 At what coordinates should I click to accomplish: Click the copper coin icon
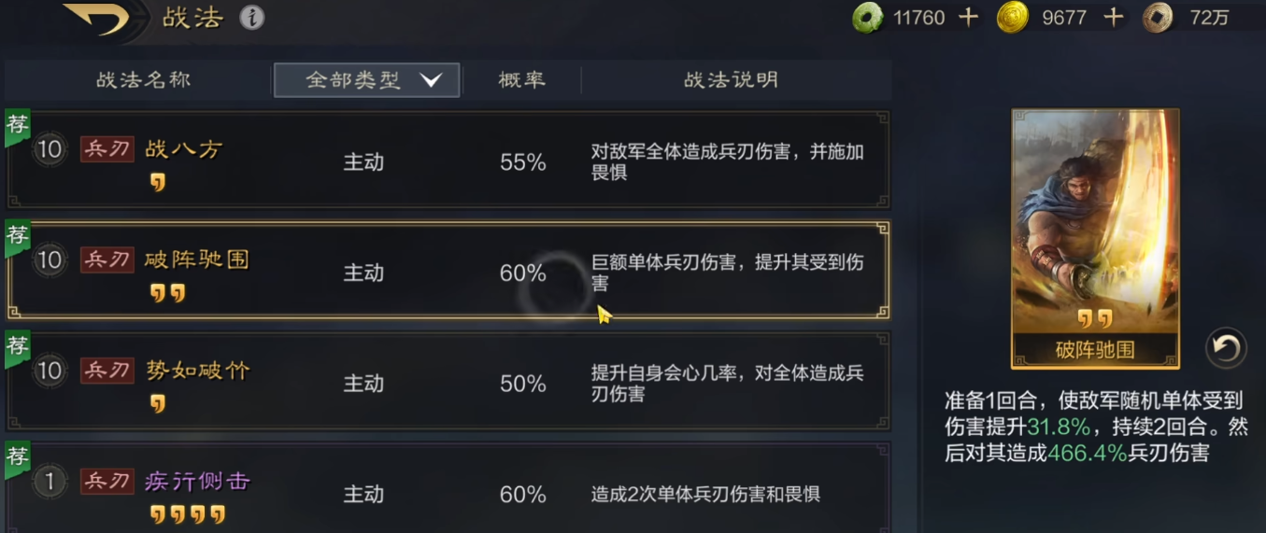coord(1159,18)
